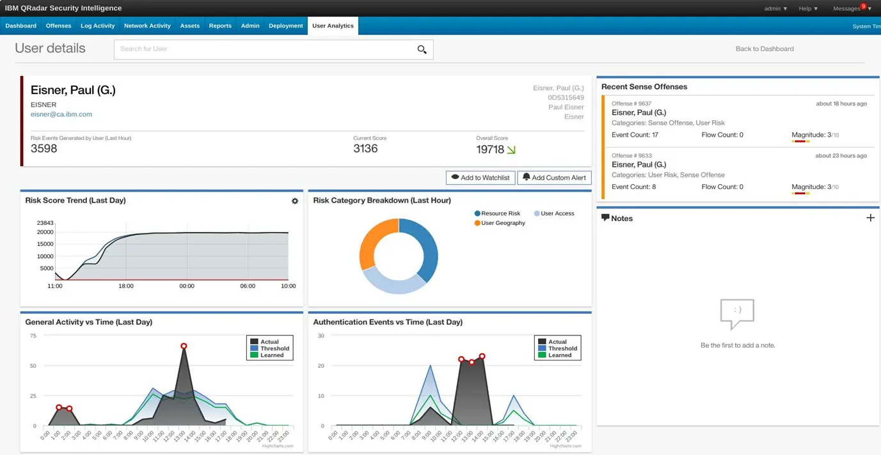Open the Messages dropdown

pyautogui.click(x=850, y=9)
